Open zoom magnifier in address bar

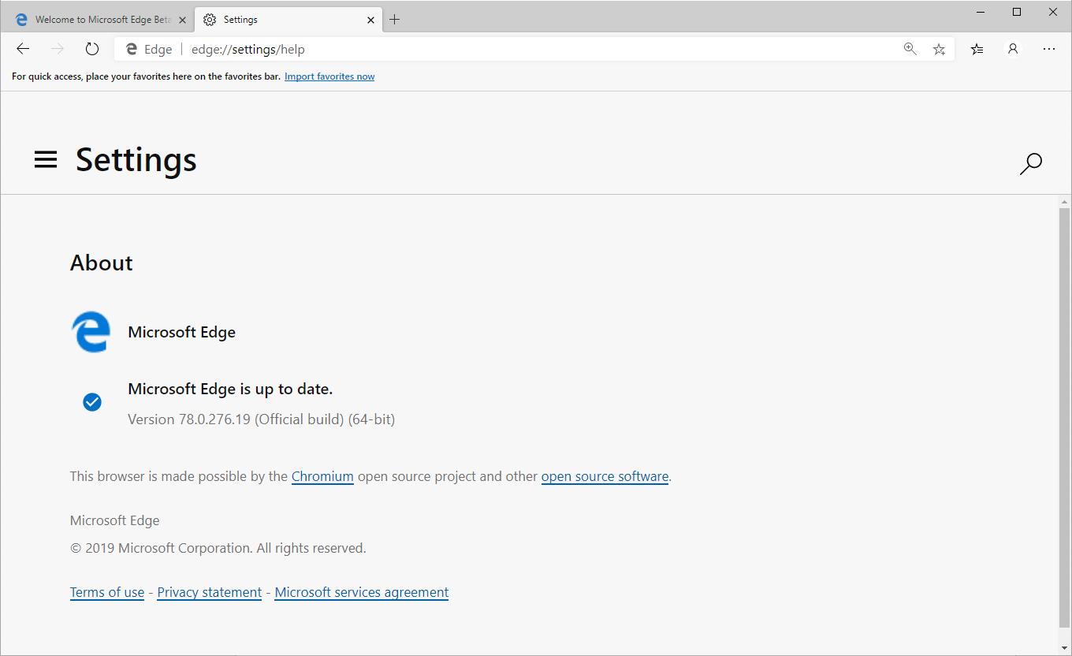[910, 49]
